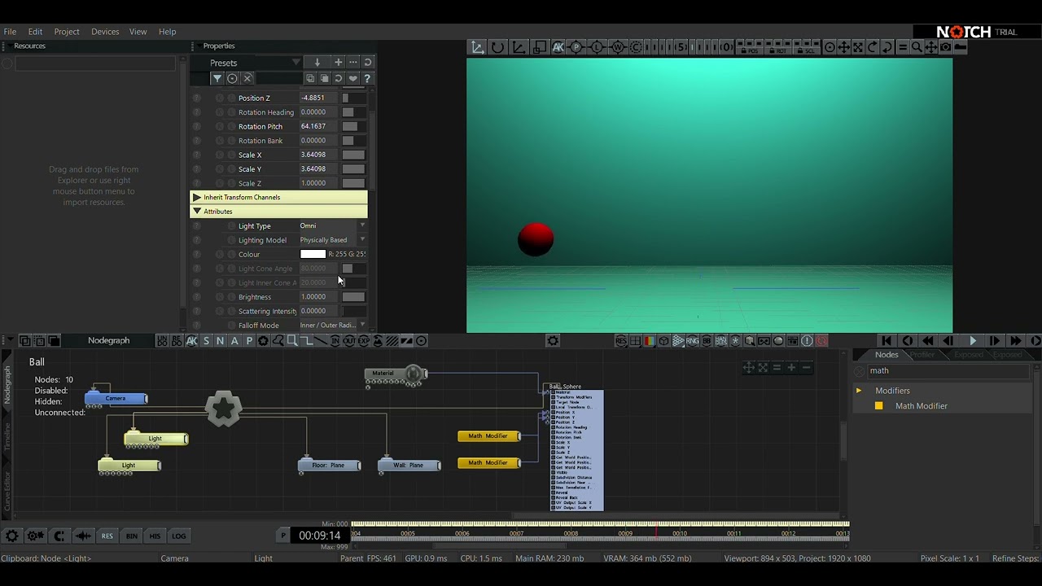Take a viewport snapshot with camera icon
The image size is (1042, 586).
(946, 47)
